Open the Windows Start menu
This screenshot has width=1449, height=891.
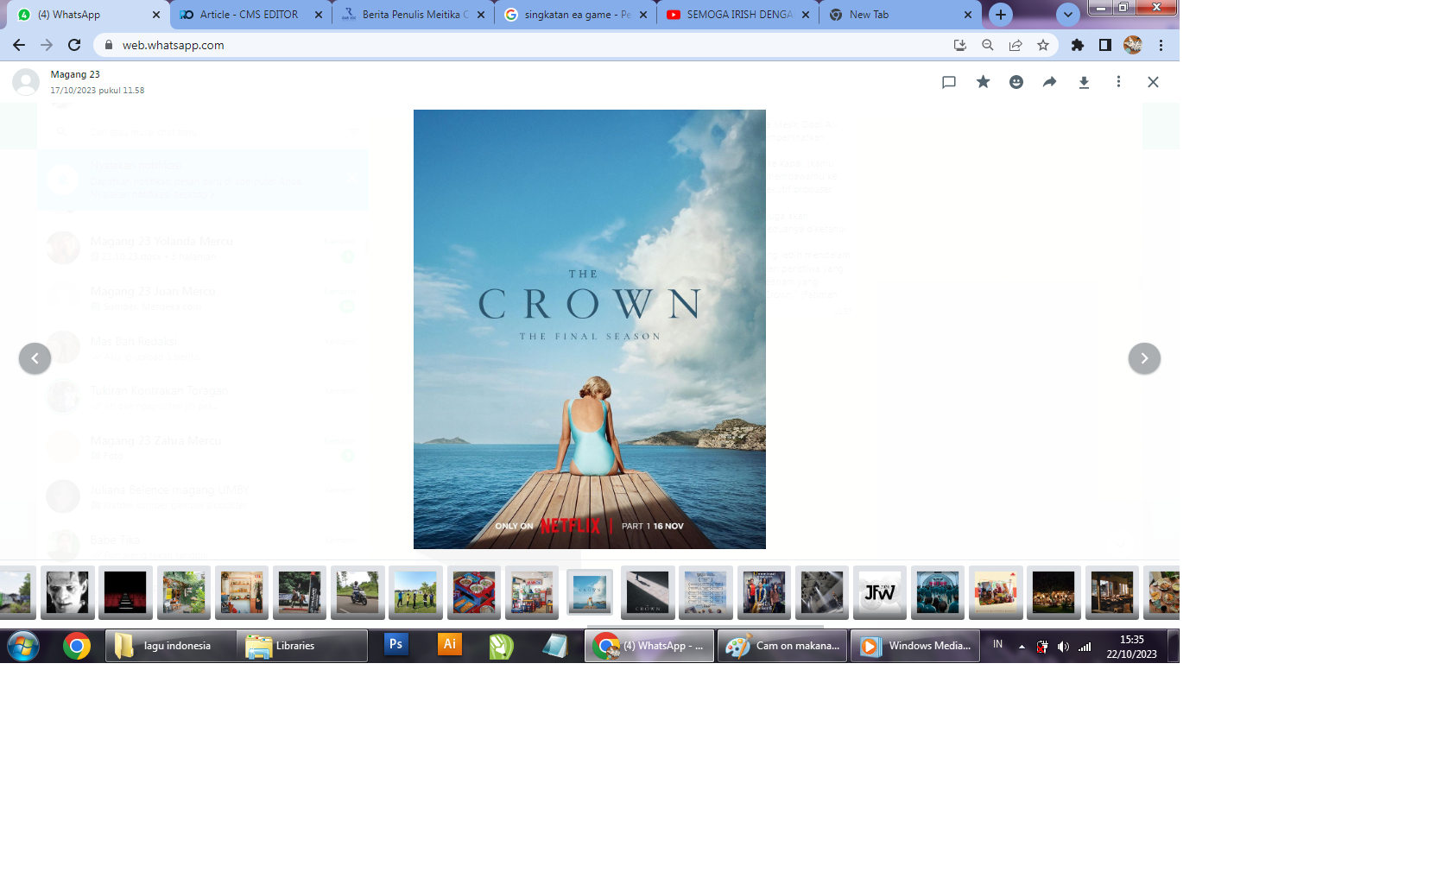pos(23,646)
